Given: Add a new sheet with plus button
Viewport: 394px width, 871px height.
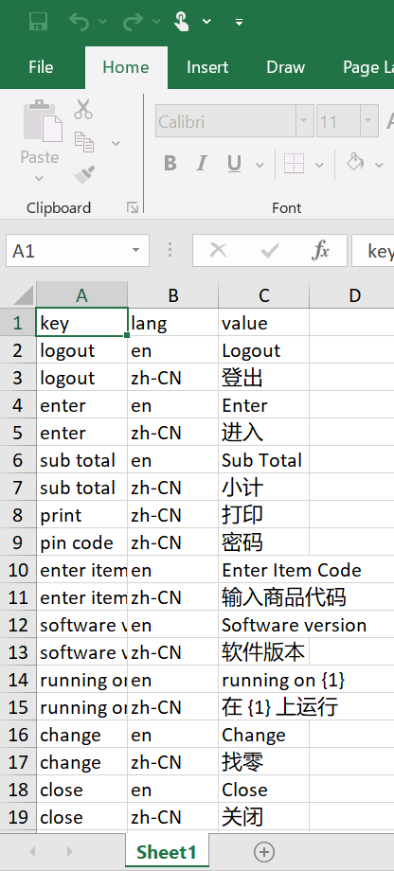Looking at the screenshot, I should tap(264, 851).
